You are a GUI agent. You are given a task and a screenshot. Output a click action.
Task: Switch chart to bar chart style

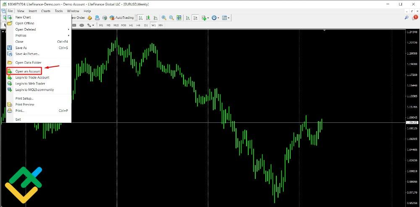[x=141, y=18]
